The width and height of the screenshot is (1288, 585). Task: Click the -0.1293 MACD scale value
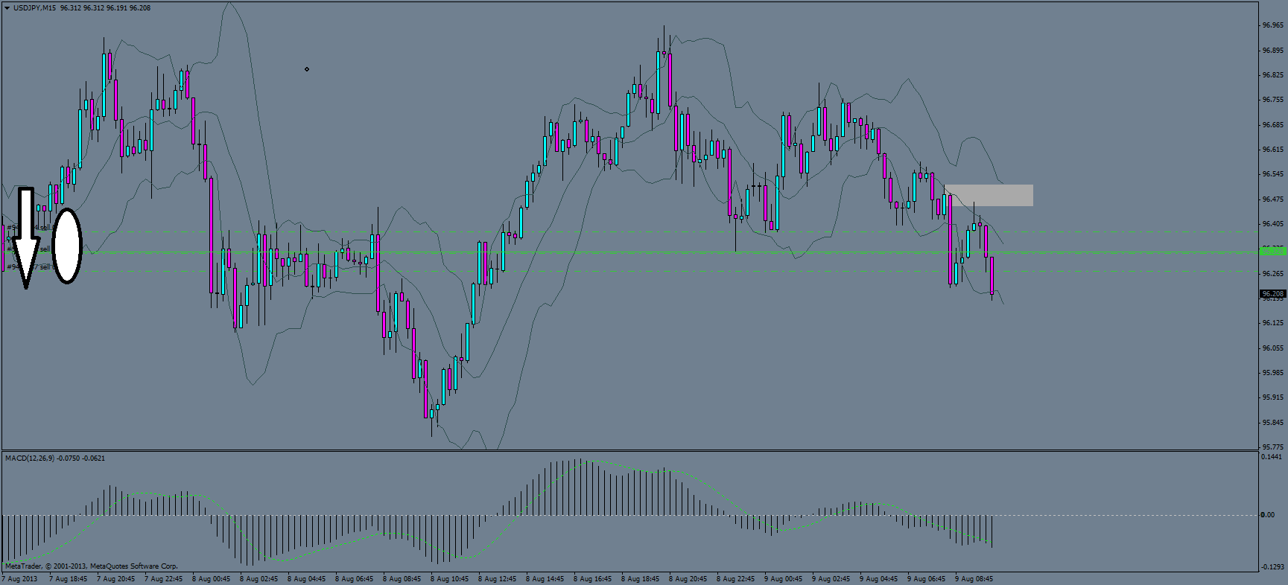1271,567
